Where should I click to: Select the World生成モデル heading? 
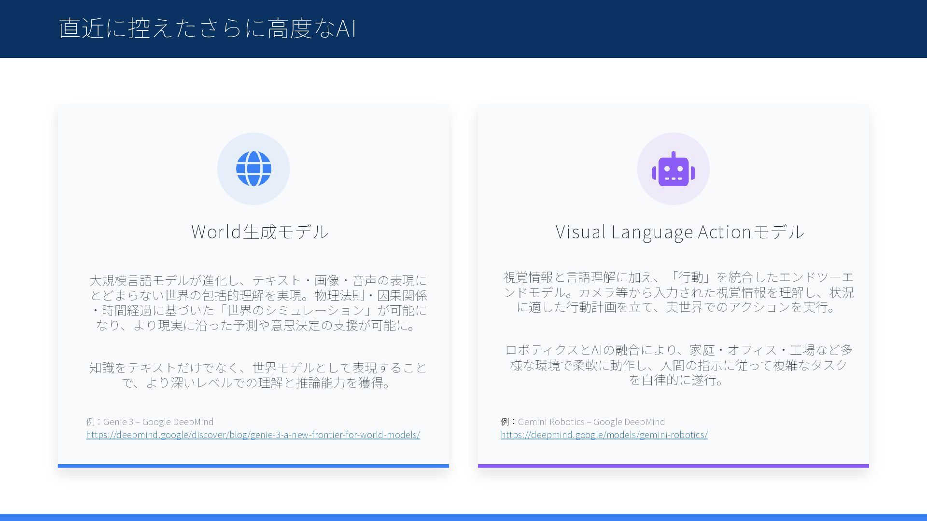coord(260,232)
